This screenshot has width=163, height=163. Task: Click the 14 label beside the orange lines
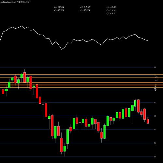156,80
